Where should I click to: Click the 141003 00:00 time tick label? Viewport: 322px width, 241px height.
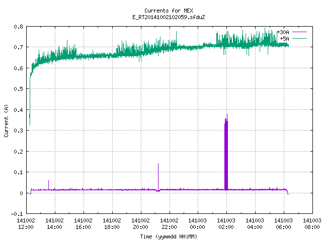[x=198, y=224]
